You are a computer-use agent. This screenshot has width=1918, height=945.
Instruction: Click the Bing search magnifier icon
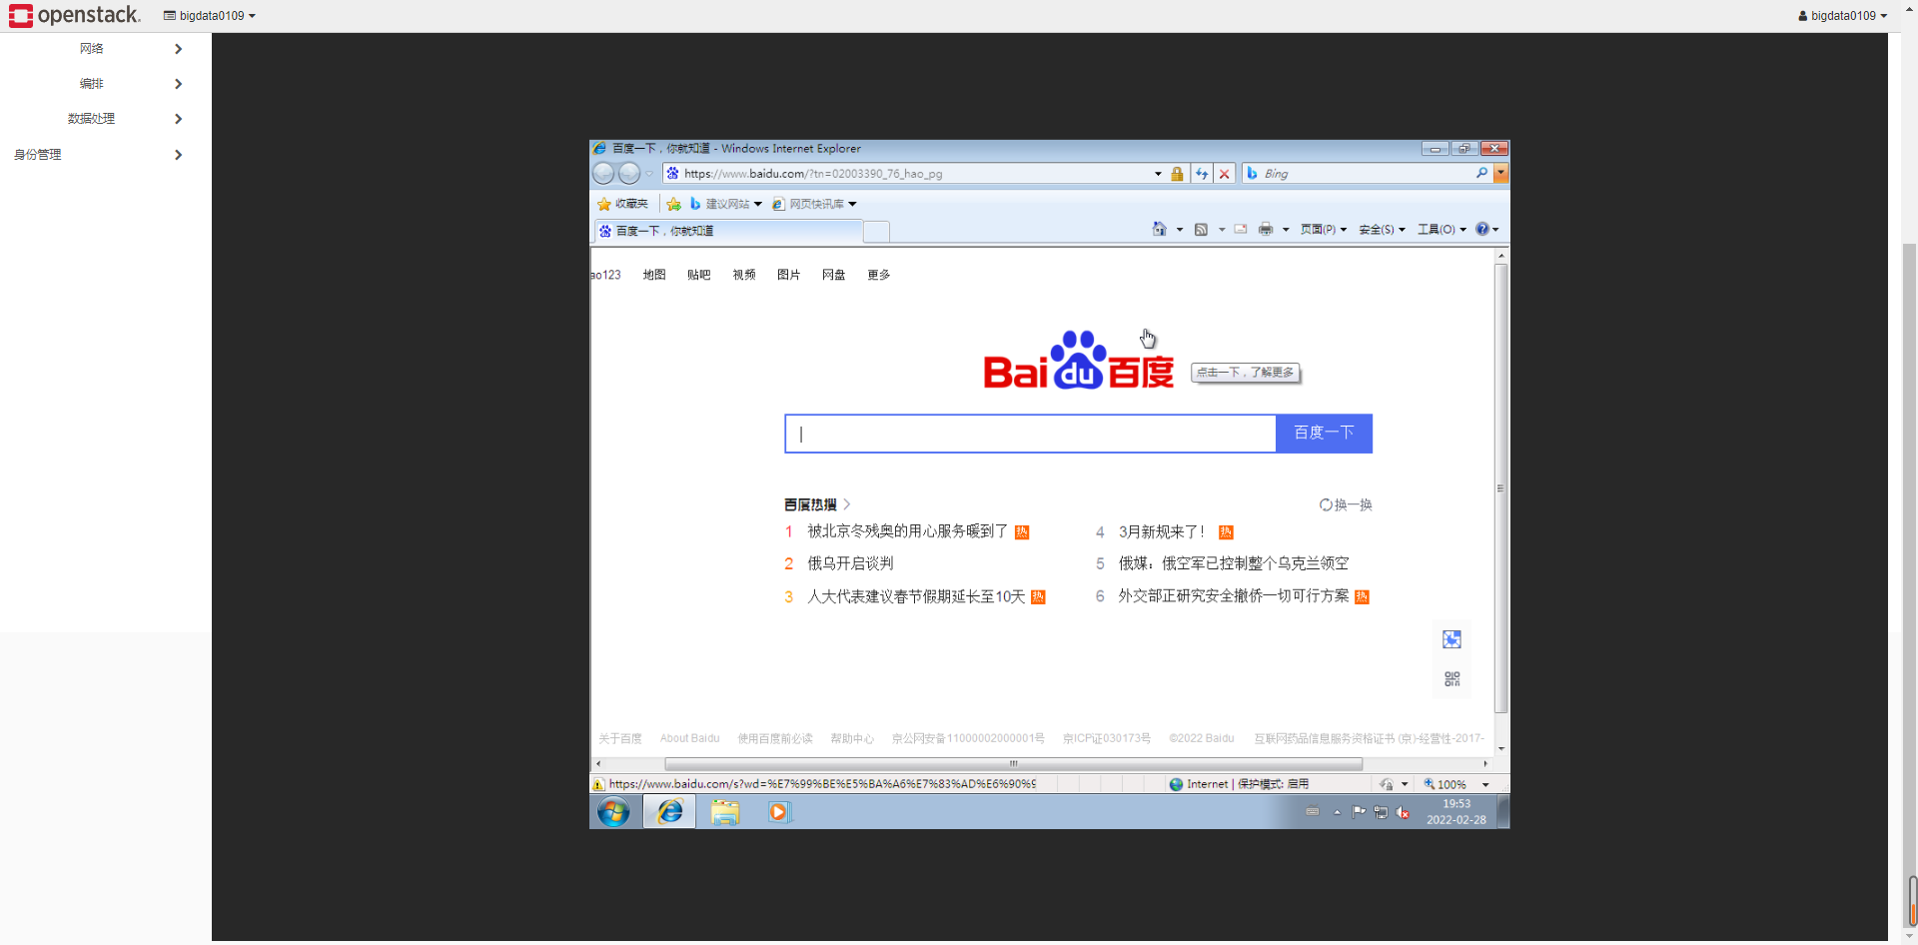pyautogui.click(x=1481, y=173)
